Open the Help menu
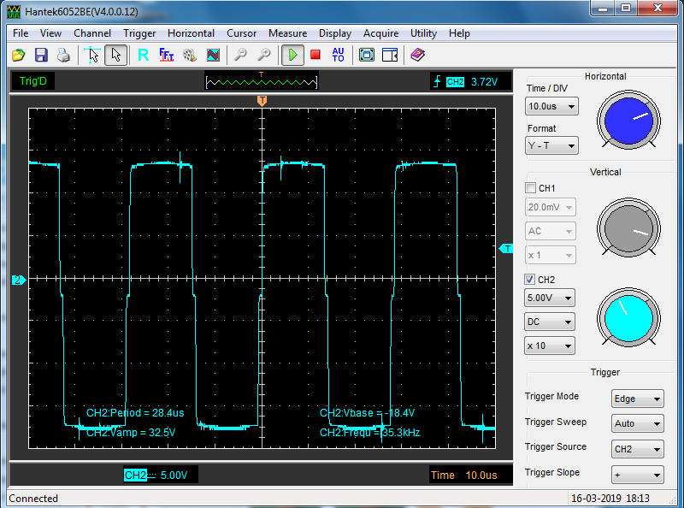This screenshot has width=684, height=508. coord(459,33)
